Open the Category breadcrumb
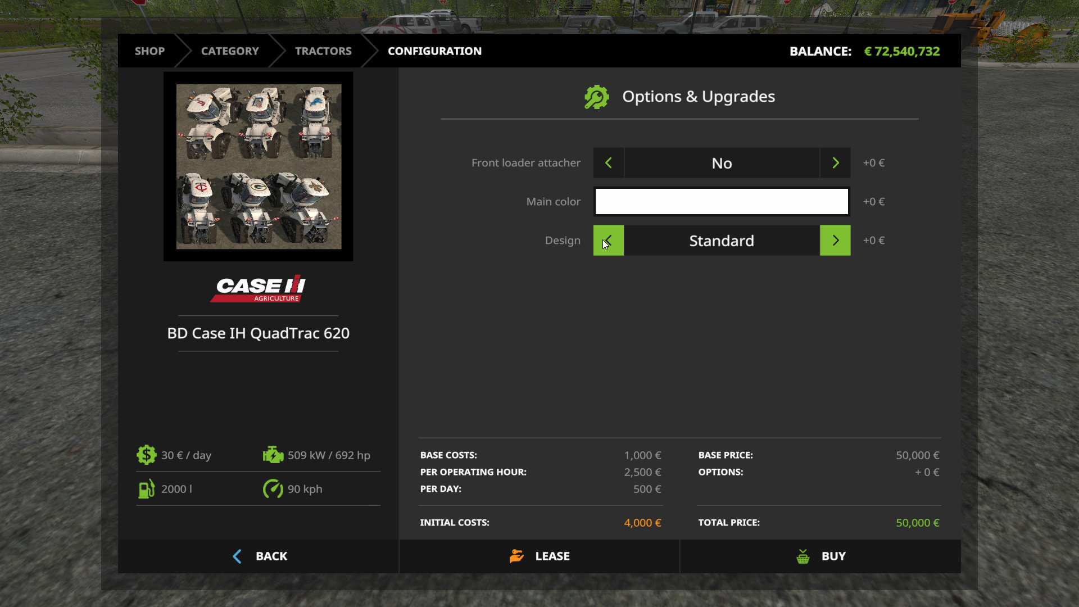 point(230,51)
